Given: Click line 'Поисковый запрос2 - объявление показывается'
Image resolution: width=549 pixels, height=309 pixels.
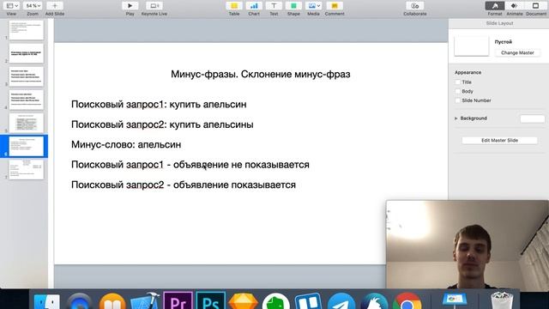Looking at the screenshot, I should pos(184,185).
